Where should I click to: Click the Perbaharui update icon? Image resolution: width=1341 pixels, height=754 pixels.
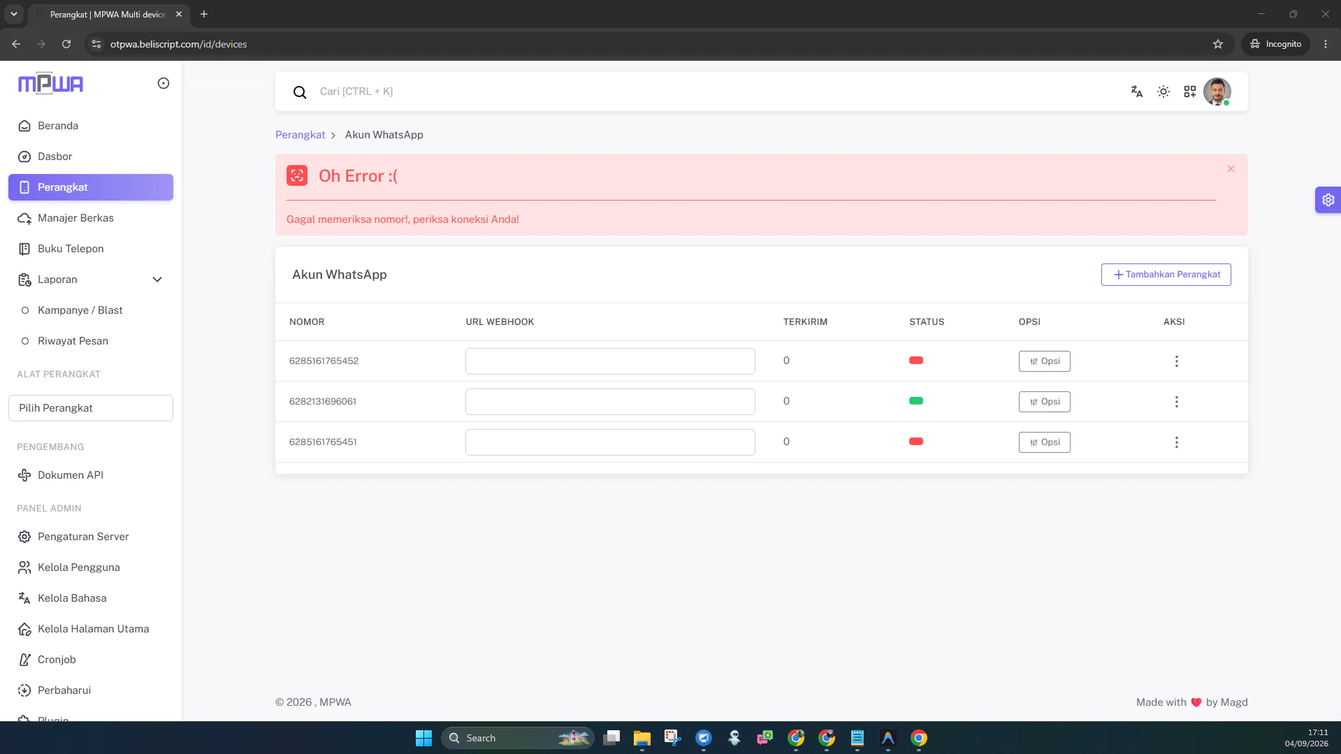(x=24, y=690)
